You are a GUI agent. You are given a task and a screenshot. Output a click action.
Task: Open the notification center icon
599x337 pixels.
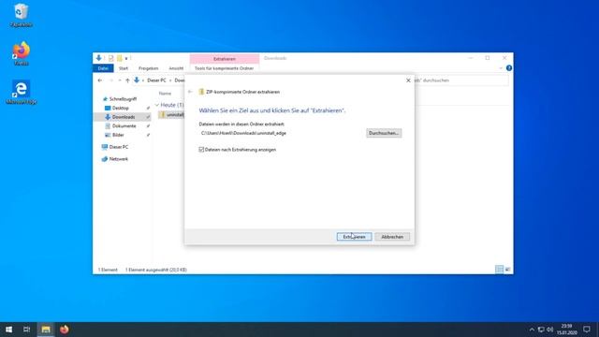point(587,330)
